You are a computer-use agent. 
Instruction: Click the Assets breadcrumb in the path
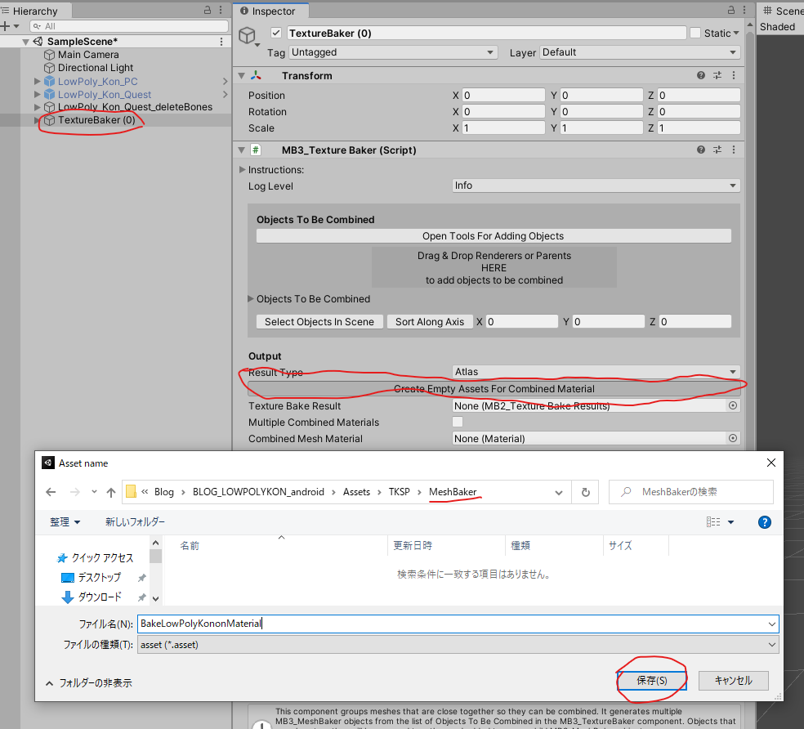coord(356,492)
